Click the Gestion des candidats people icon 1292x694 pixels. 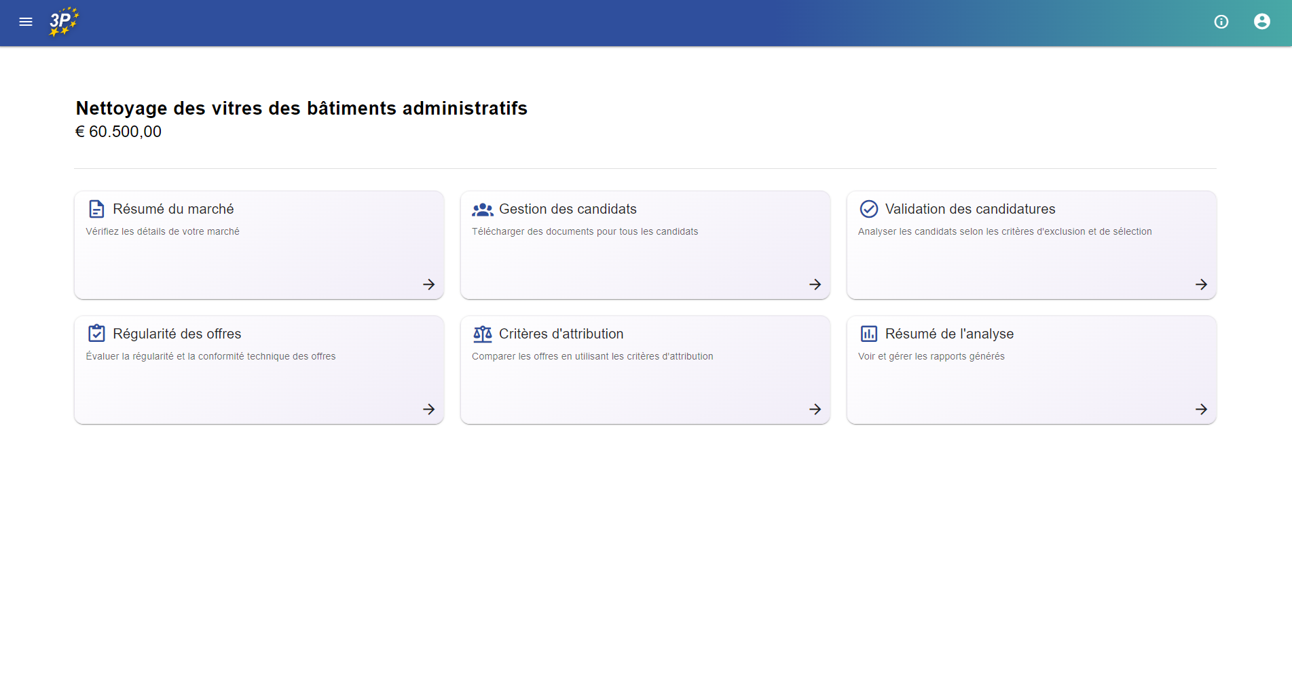[x=483, y=208]
